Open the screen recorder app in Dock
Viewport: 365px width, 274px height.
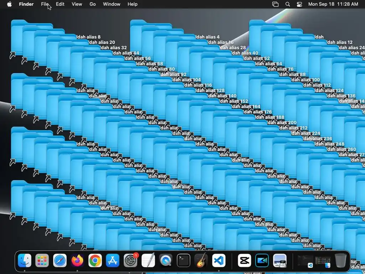coord(262,260)
